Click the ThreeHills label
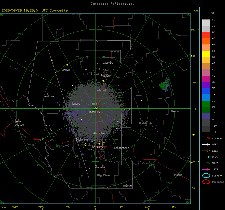Image resolution: width=225 pixels, height=210 pixels. point(126,109)
